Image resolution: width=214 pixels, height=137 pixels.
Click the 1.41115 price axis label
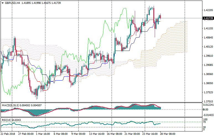click(208, 28)
